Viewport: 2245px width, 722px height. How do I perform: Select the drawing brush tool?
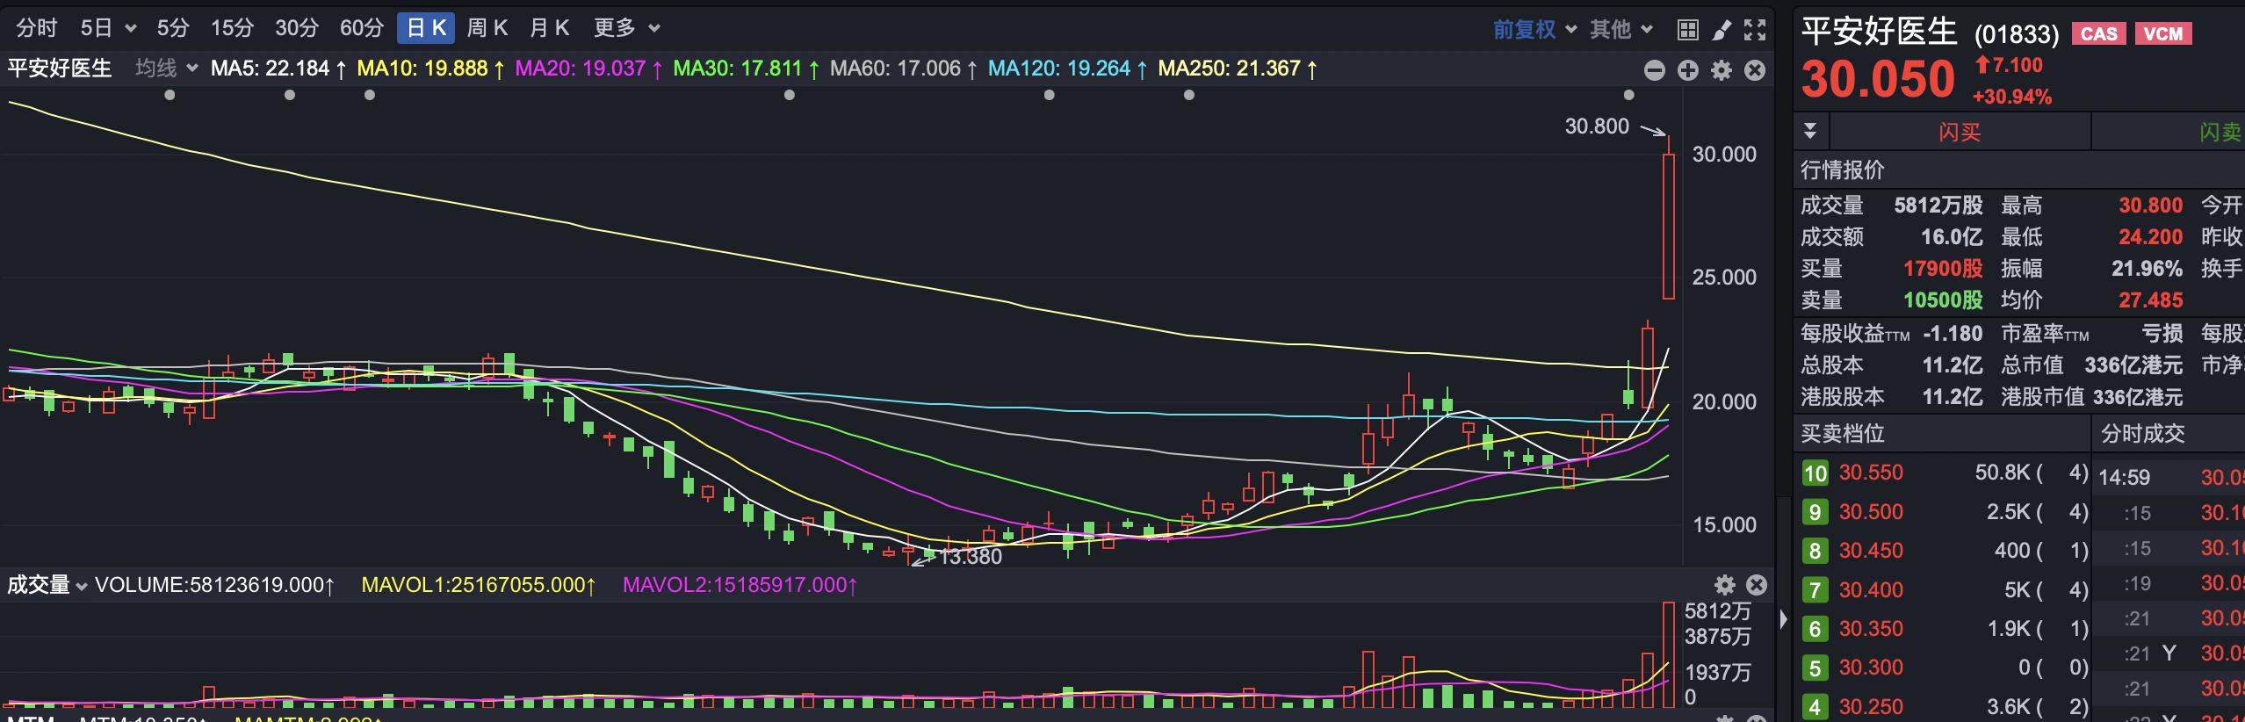pyautogui.click(x=1722, y=30)
